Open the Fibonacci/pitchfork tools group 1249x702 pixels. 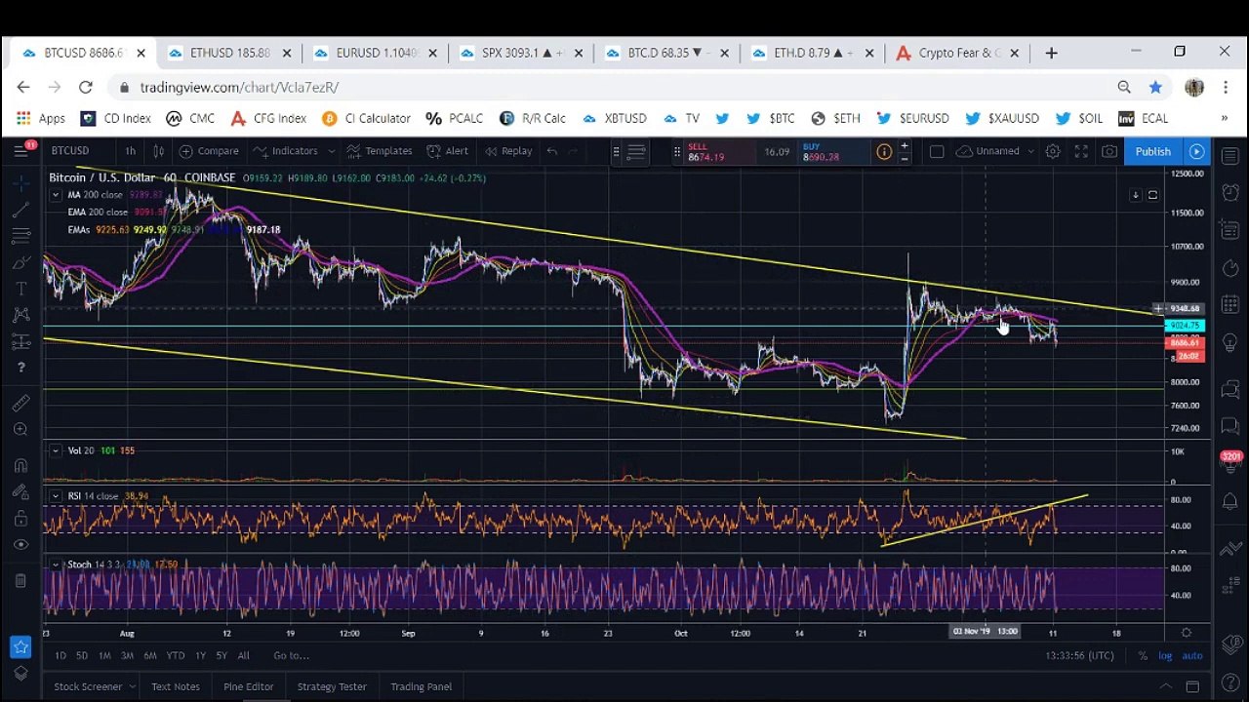[20, 236]
